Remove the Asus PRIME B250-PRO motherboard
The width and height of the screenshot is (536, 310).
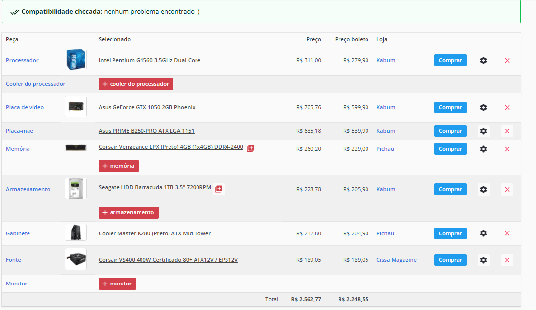[x=507, y=131]
